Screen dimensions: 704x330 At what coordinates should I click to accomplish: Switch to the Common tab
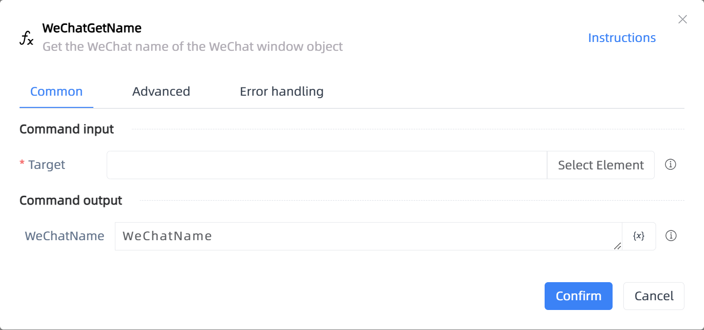(x=56, y=91)
